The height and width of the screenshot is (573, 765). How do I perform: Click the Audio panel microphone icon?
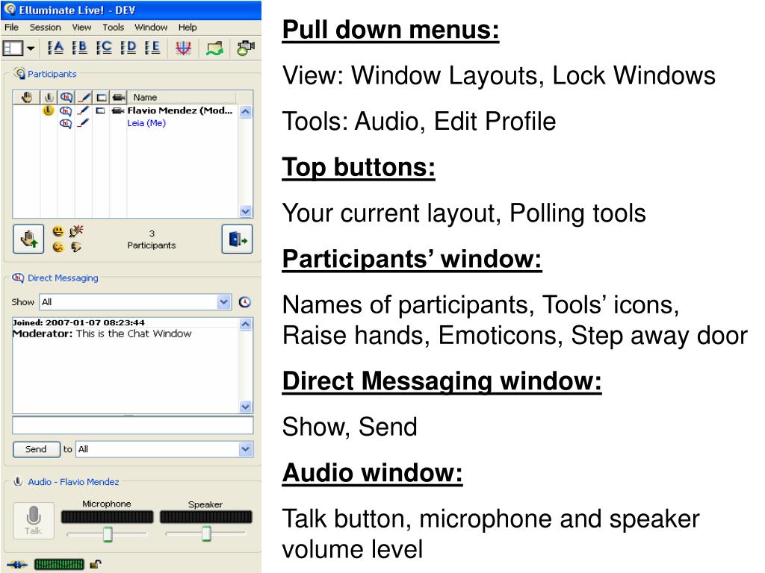click(18, 481)
